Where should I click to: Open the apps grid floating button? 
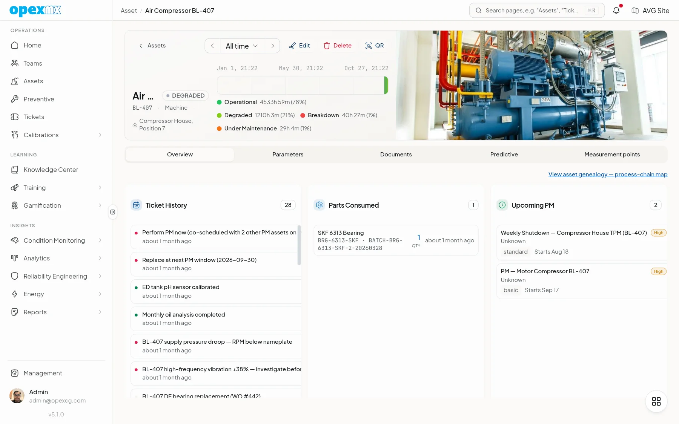pyautogui.click(x=656, y=401)
